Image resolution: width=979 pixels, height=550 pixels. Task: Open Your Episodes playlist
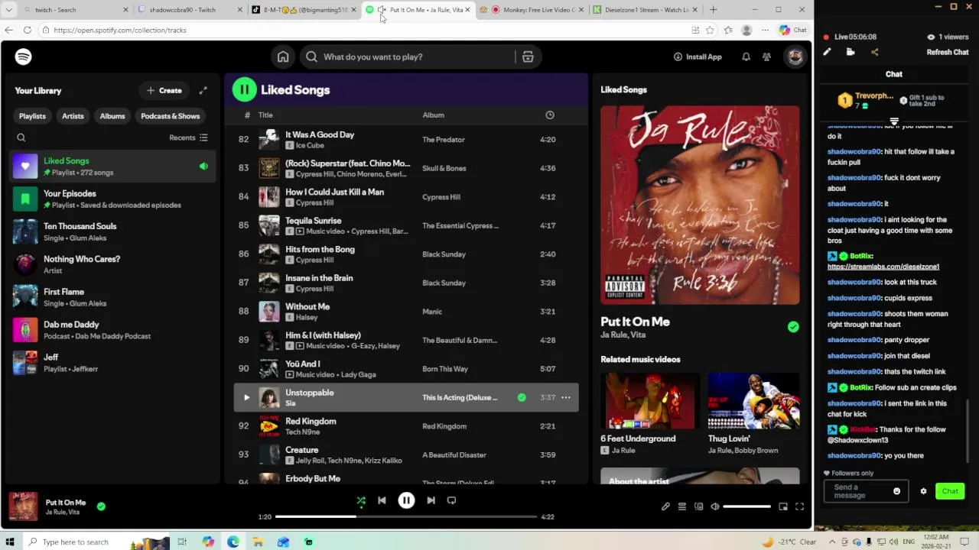pos(112,199)
